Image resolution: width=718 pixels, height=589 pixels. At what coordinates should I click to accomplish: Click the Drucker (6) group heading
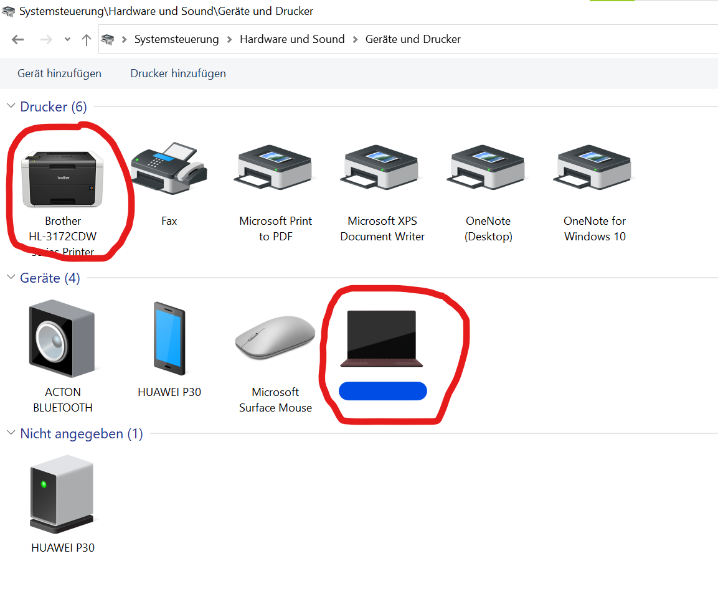(x=54, y=106)
